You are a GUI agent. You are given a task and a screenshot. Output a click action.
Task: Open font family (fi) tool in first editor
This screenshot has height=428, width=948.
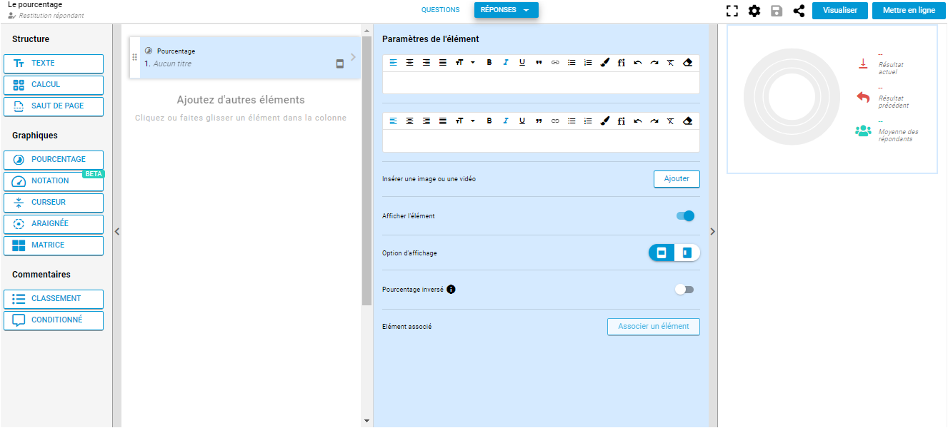[621, 62]
